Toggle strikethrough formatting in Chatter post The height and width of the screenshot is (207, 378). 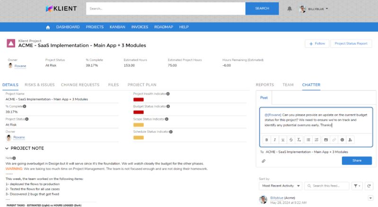pyautogui.click(x=291, y=140)
